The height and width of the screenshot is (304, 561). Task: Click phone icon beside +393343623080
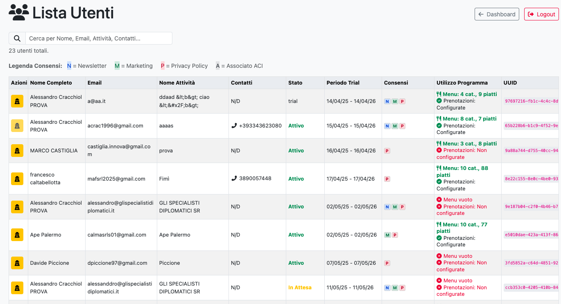pyautogui.click(x=234, y=126)
